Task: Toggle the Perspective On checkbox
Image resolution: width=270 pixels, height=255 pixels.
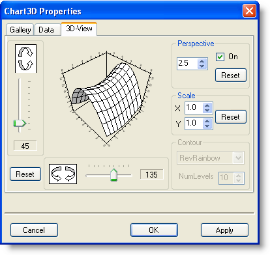Action: (x=220, y=57)
